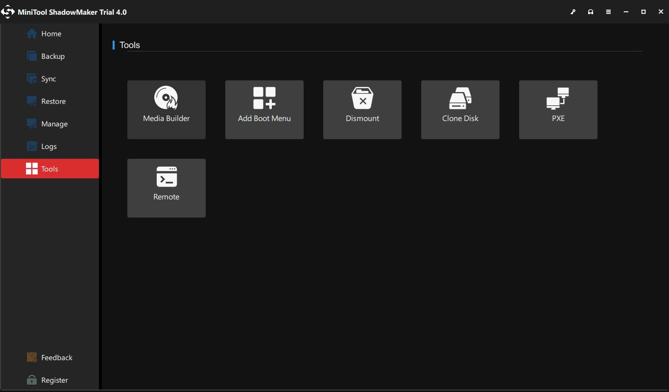Maximize the ShadowMaker window
This screenshot has height=392, width=669.
pyautogui.click(x=644, y=12)
